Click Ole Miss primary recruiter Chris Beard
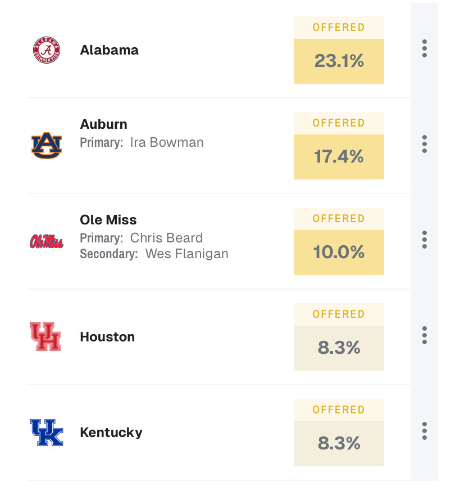 point(166,238)
